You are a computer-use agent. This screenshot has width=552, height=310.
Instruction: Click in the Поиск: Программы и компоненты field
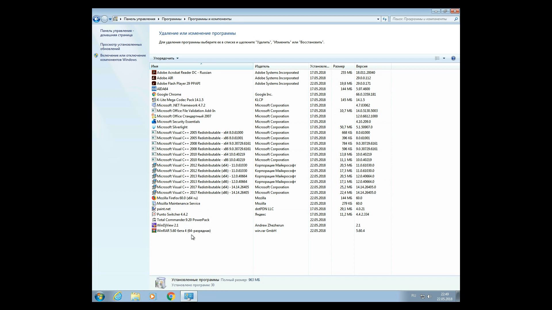point(422,19)
